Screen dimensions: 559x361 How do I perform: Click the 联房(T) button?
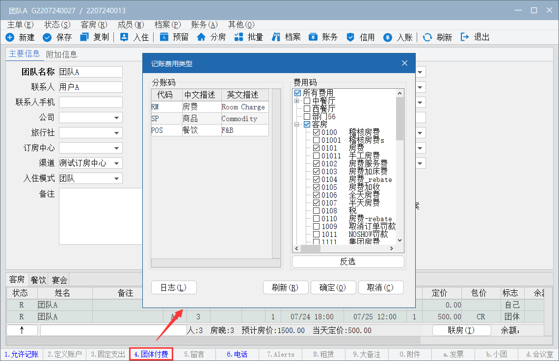click(x=462, y=331)
